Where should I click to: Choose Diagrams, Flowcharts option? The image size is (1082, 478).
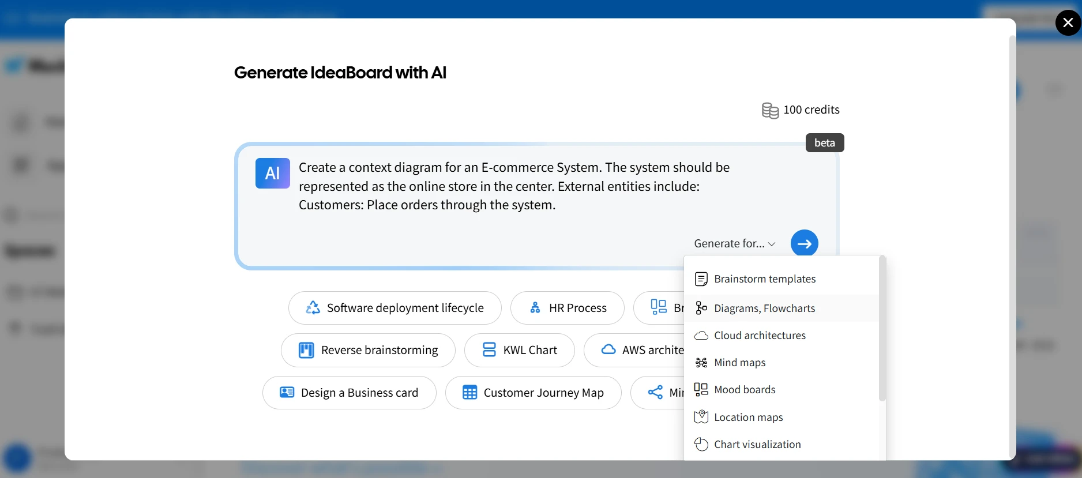[x=782, y=308]
